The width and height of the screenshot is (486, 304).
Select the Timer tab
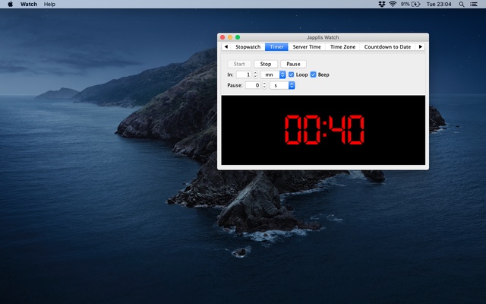[276, 47]
